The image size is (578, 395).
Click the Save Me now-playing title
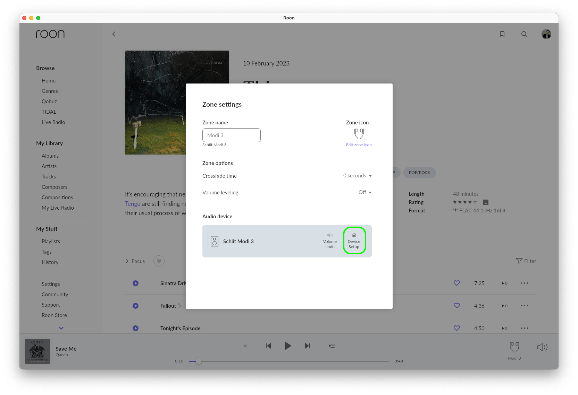(66, 349)
